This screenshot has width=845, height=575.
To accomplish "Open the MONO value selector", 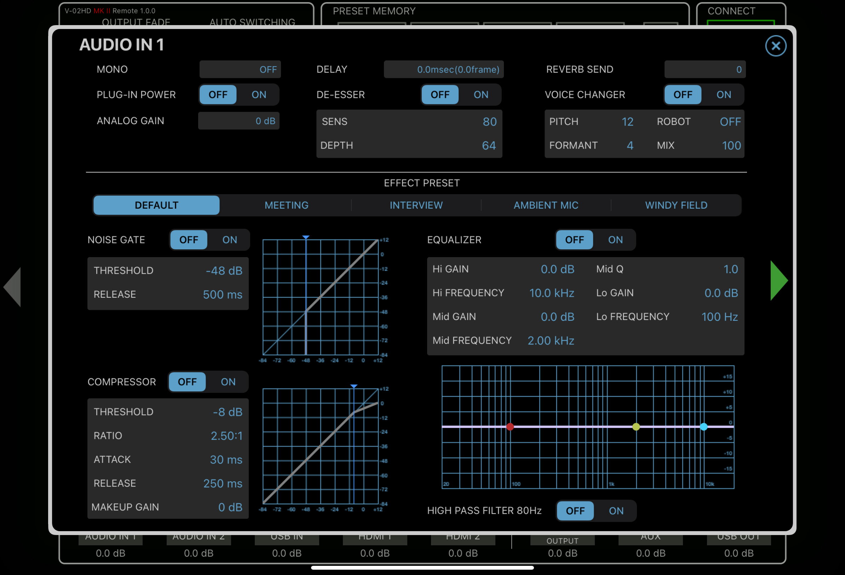I will [x=240, y=69].
